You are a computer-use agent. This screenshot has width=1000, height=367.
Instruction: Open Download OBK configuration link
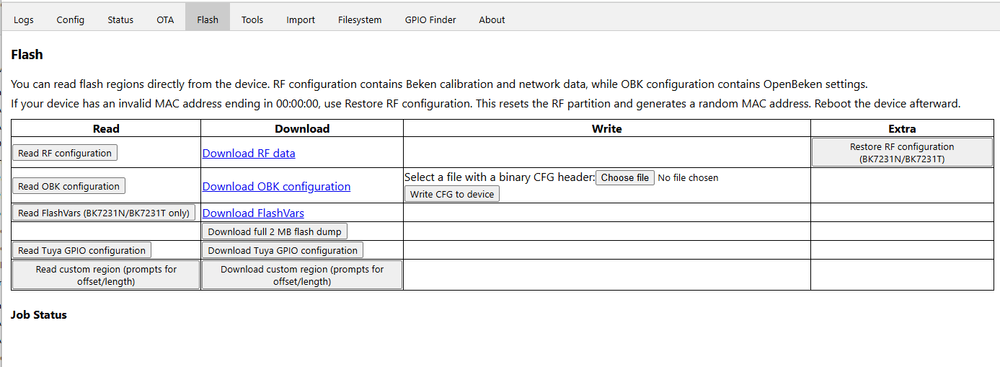coord(276,186)
